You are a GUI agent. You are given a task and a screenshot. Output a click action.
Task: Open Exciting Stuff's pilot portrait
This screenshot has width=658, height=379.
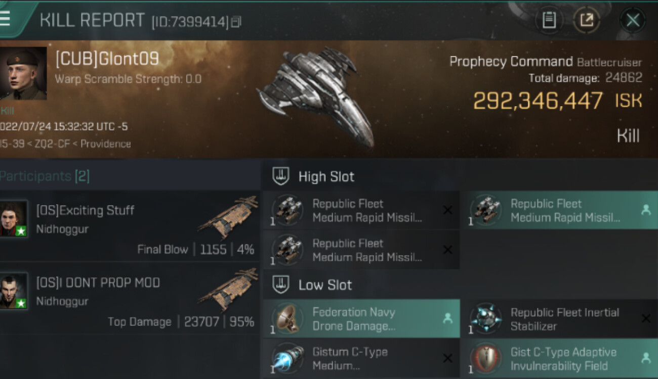tap(14, 219)
